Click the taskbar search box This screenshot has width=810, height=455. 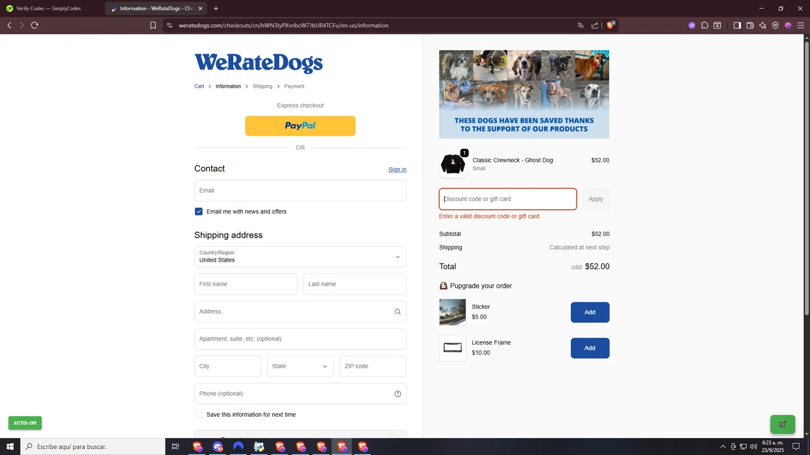(93, 446)
